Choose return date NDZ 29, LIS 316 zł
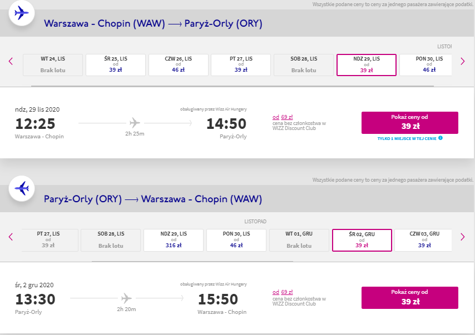Viewport: 475px width, 335px height. coord(174,241)
